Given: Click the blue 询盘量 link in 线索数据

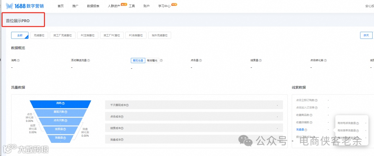Looking at the screenshot, I should point(300,130).
